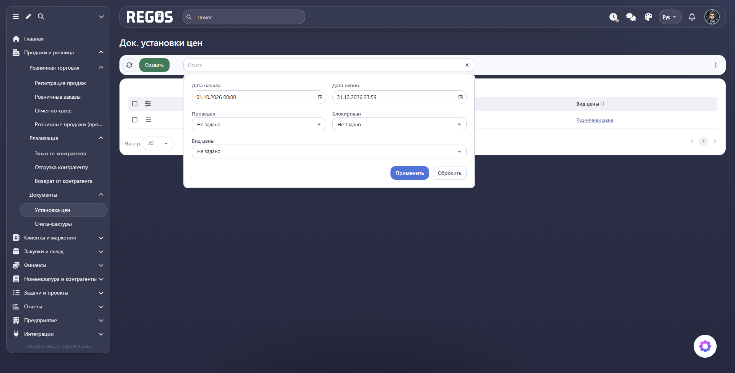This screenshot has height=373, width=735.
Task: Go to previous page arrow
Action: click(x=692, y=141)
